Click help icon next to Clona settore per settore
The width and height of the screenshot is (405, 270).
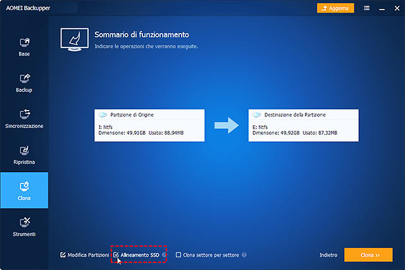(x=244, y=255)
